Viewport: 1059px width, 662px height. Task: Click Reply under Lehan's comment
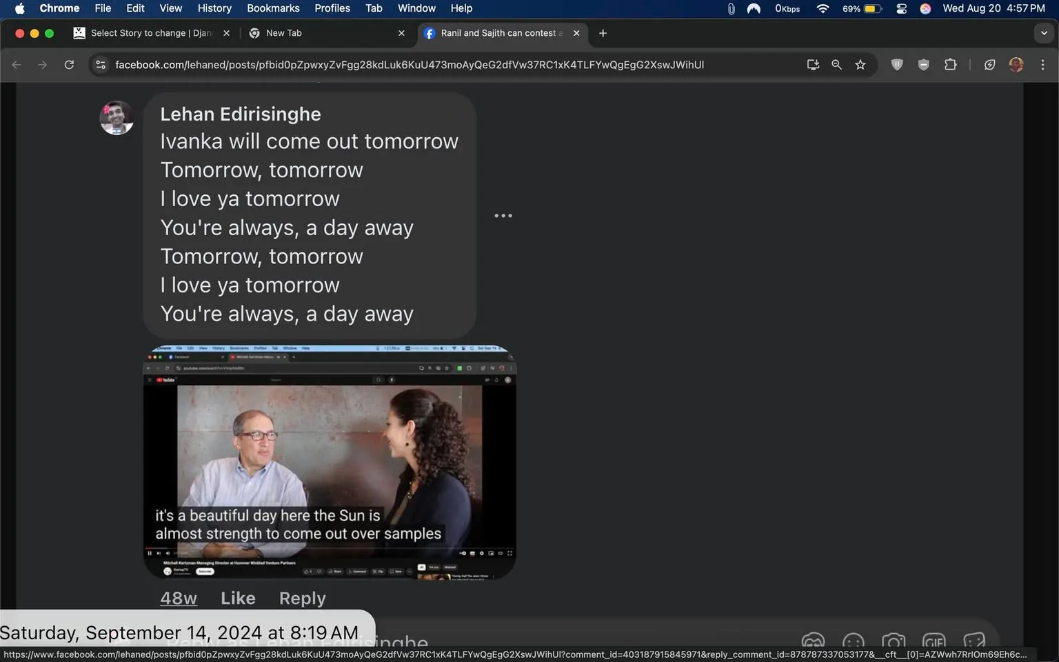point(302,598)
